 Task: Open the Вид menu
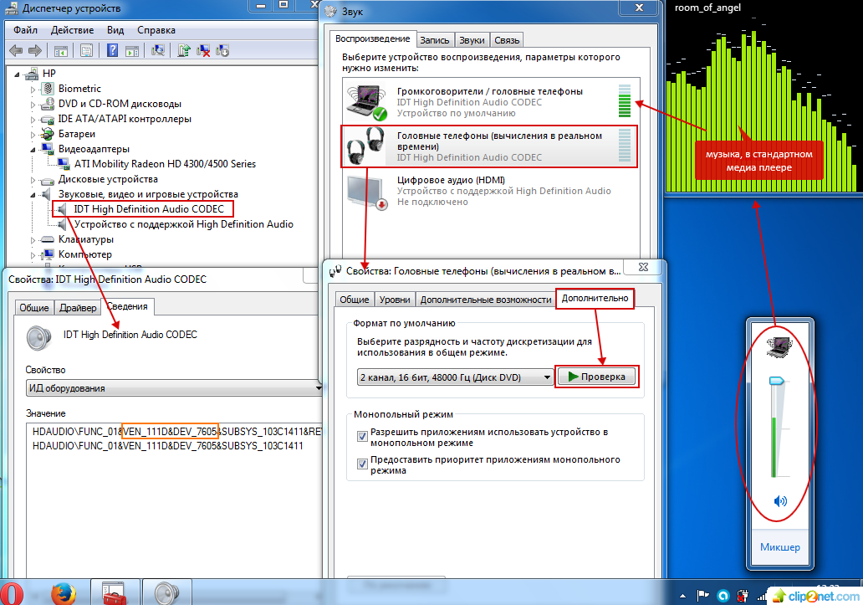point(115,30)
